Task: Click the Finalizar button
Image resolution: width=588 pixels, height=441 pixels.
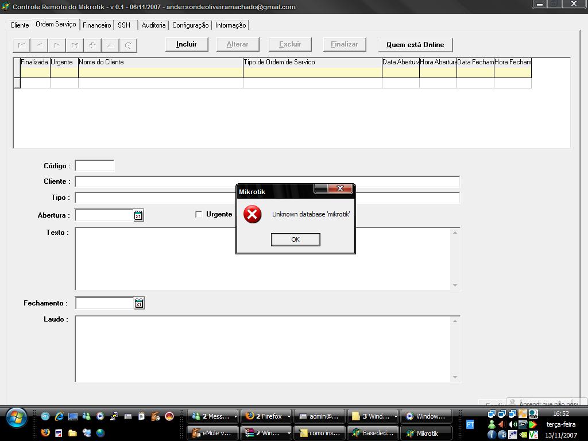Action: click(345, 44)
